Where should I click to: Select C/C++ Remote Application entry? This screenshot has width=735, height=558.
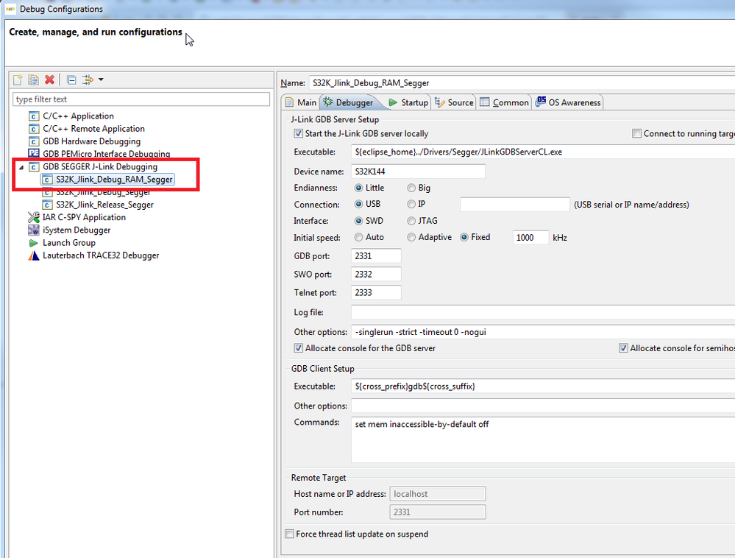(x=93, y=129)
